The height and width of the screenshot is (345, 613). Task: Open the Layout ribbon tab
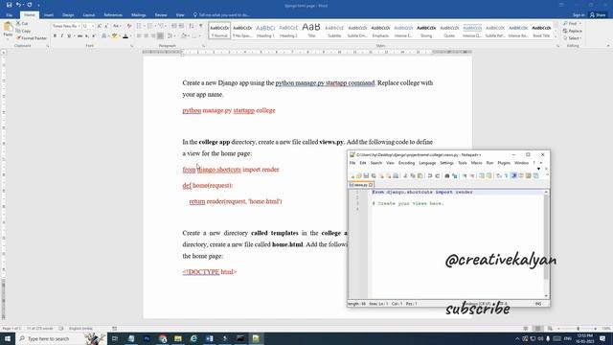89,15
